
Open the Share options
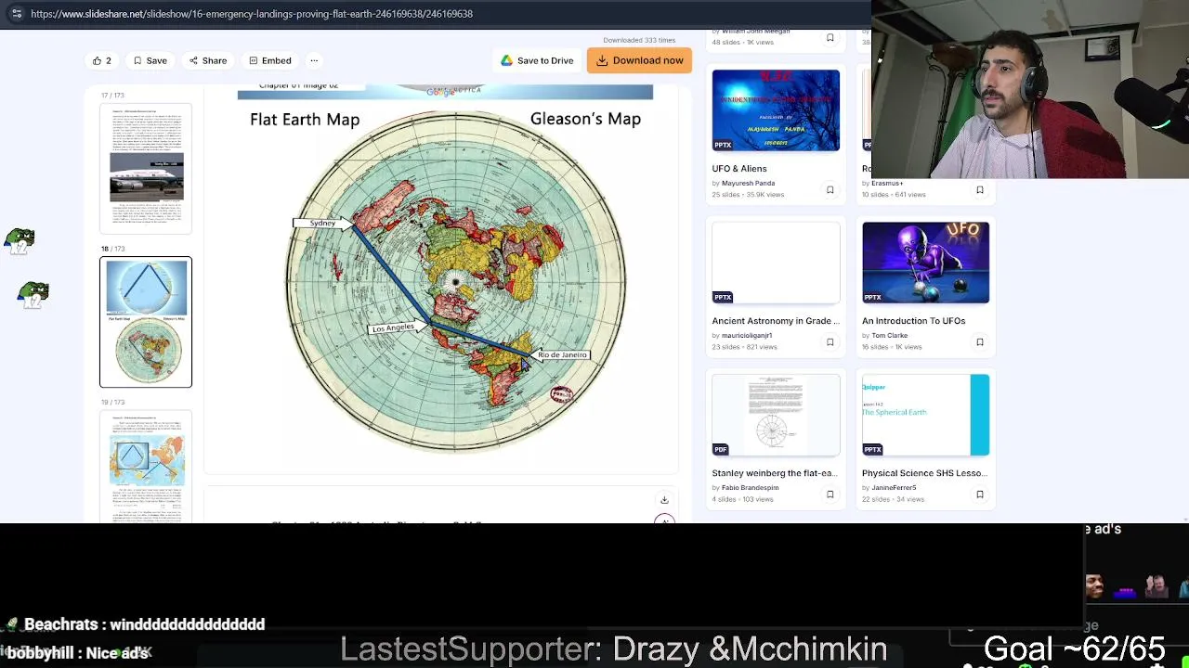pyautogui.click(x=207, y=60)
